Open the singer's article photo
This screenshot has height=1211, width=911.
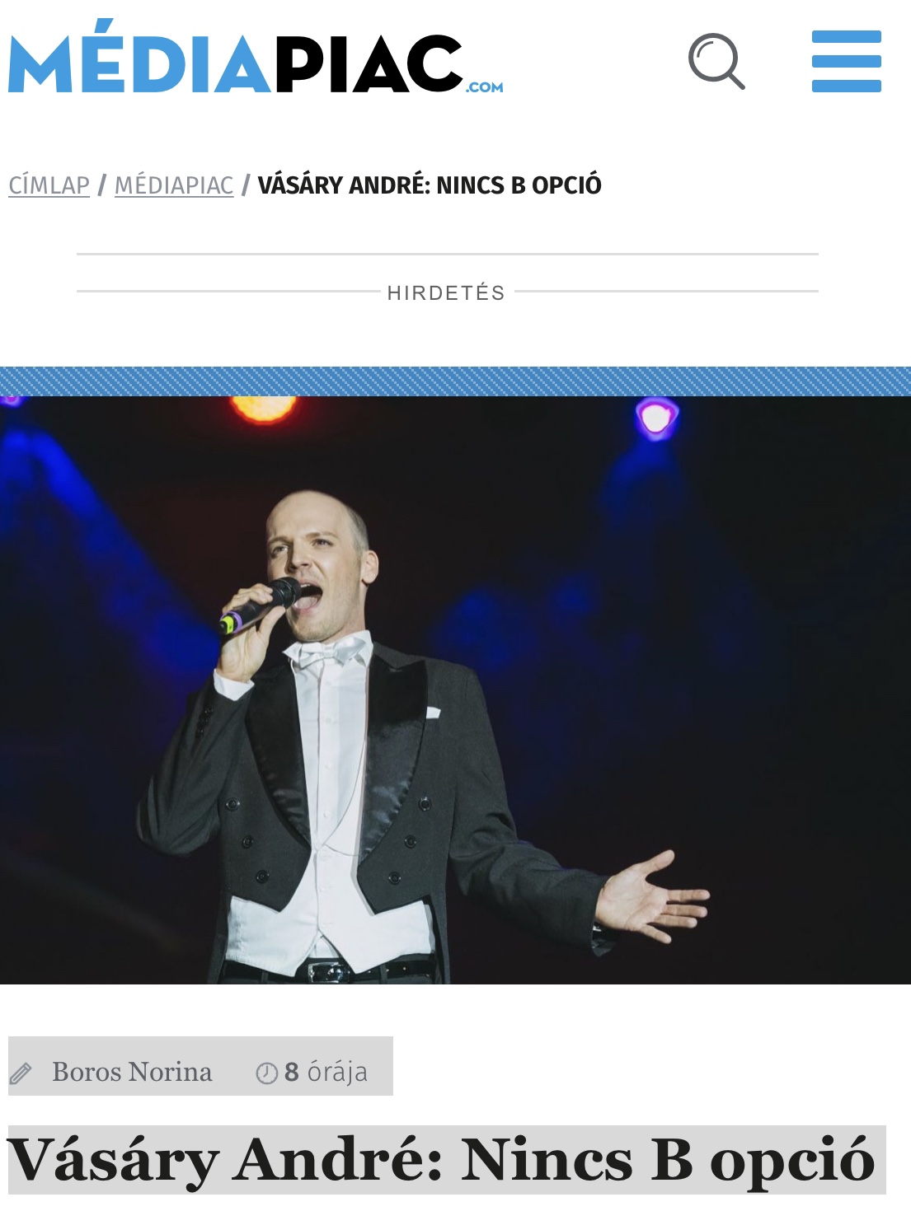(x=455, y=690)
